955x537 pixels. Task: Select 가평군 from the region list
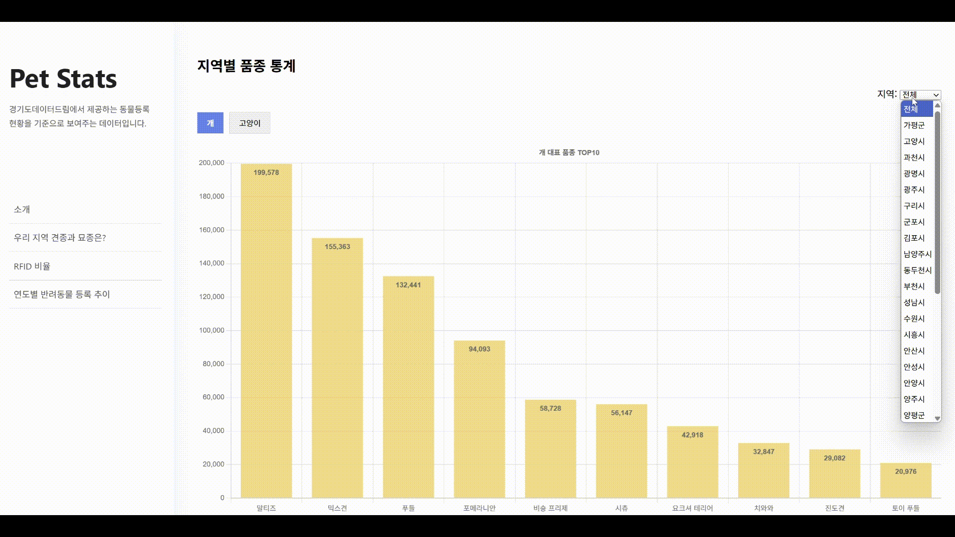(914, 125)
